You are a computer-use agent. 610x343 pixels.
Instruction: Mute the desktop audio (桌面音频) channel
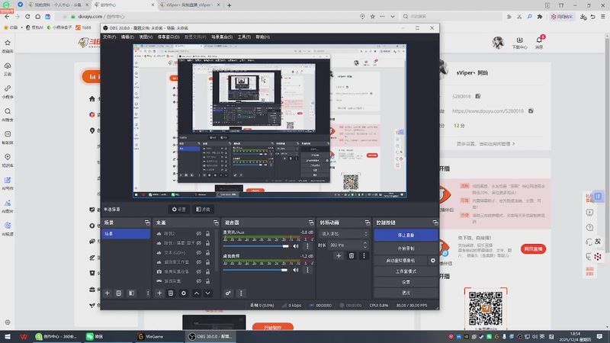(x=296, y=270)
